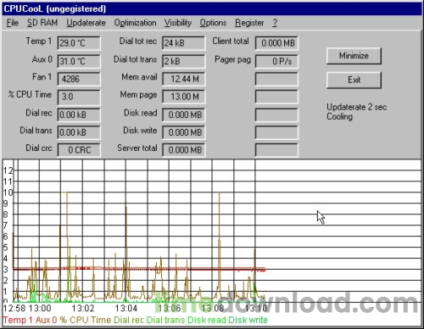Select the Fan 1 value field
This screenshot has width=424, height=329.
point(79,79)
